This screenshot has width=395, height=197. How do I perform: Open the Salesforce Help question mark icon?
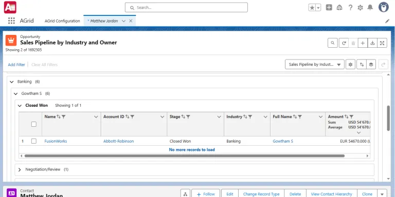pos(350,8)
